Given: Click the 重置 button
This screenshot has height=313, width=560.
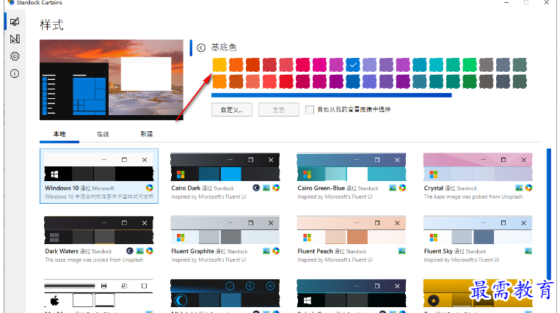Looking at the screenshot, I should [279, 110].
